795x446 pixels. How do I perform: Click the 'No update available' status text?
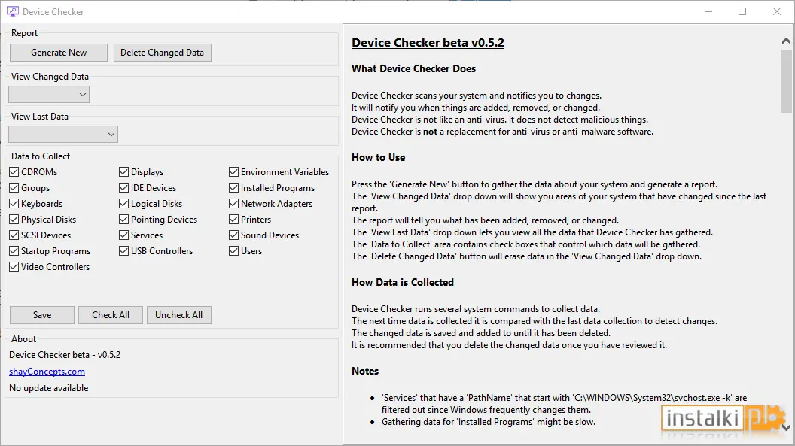[49, 388]
